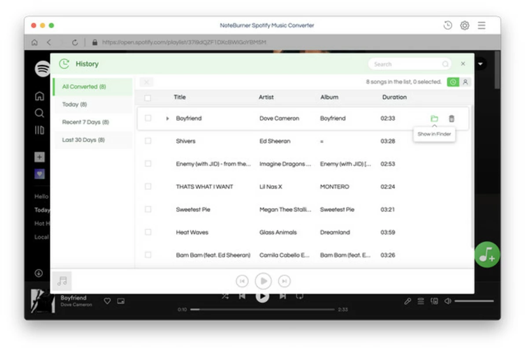Viewport: 525px width, 352px height.
Task: Switch to the artist view icon
Action: click(465, 82)
